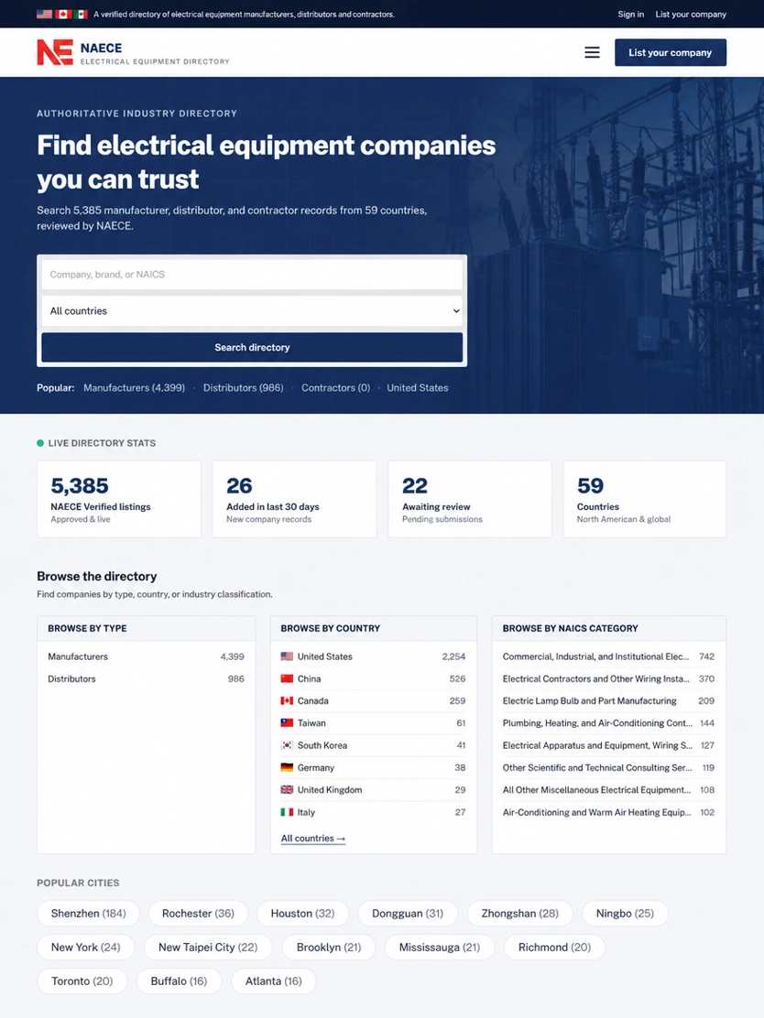Click the blue List your company button
The height and width of the screenshot is (1018, 764).
point(671,52)
